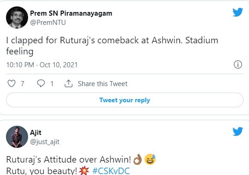Click the tweet text about Ruturaj's comeback
This screenshot has width=249, height=175.
click(x=112, y=46)
